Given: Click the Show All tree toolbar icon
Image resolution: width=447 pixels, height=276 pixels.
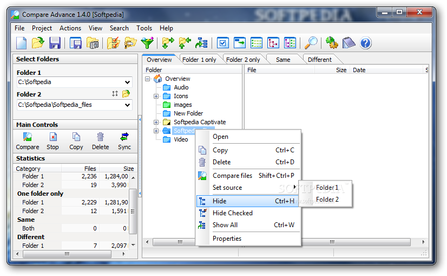Looking at the screenshot, I should (201, 43).
